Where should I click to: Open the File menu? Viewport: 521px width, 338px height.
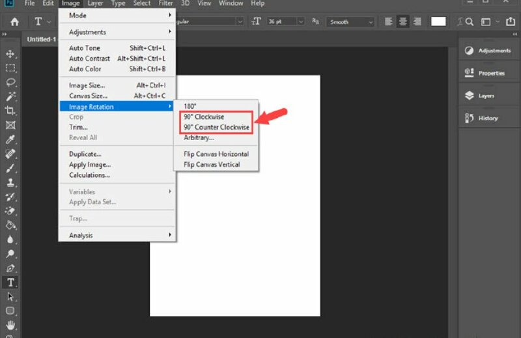coord(29,3)
